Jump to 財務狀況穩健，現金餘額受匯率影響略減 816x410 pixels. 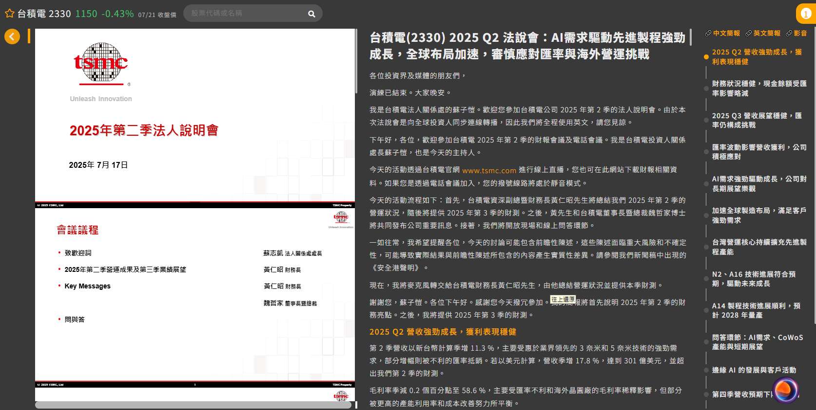click(x=759, y=89)
